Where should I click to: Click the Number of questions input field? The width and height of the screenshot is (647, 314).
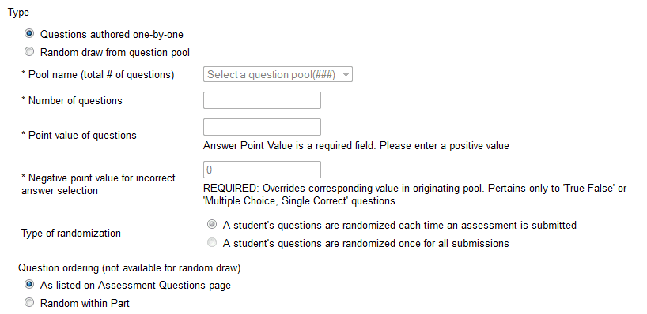(x=262, y=100)
